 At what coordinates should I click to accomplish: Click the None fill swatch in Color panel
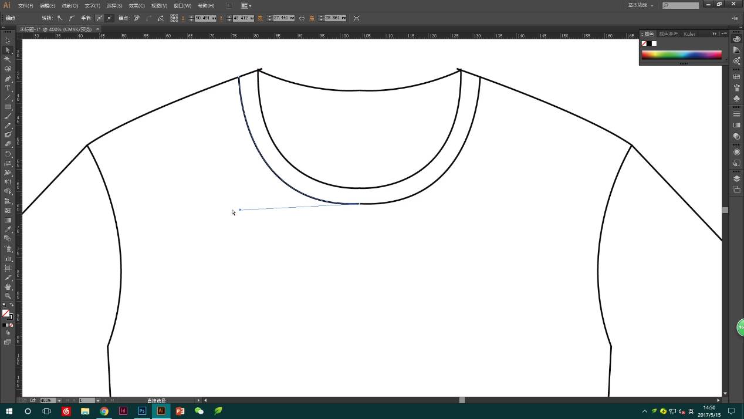[x=644, y=43]
